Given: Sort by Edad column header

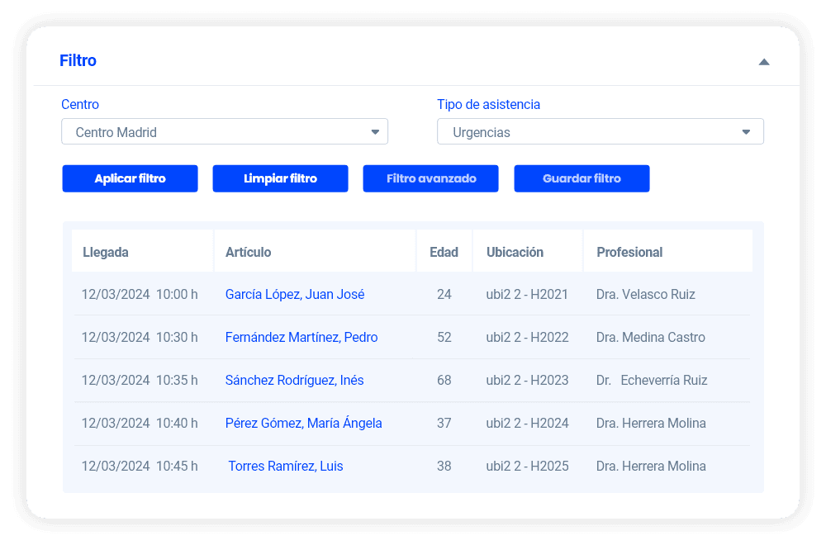Looking at the screenshot, I should 444,252.
